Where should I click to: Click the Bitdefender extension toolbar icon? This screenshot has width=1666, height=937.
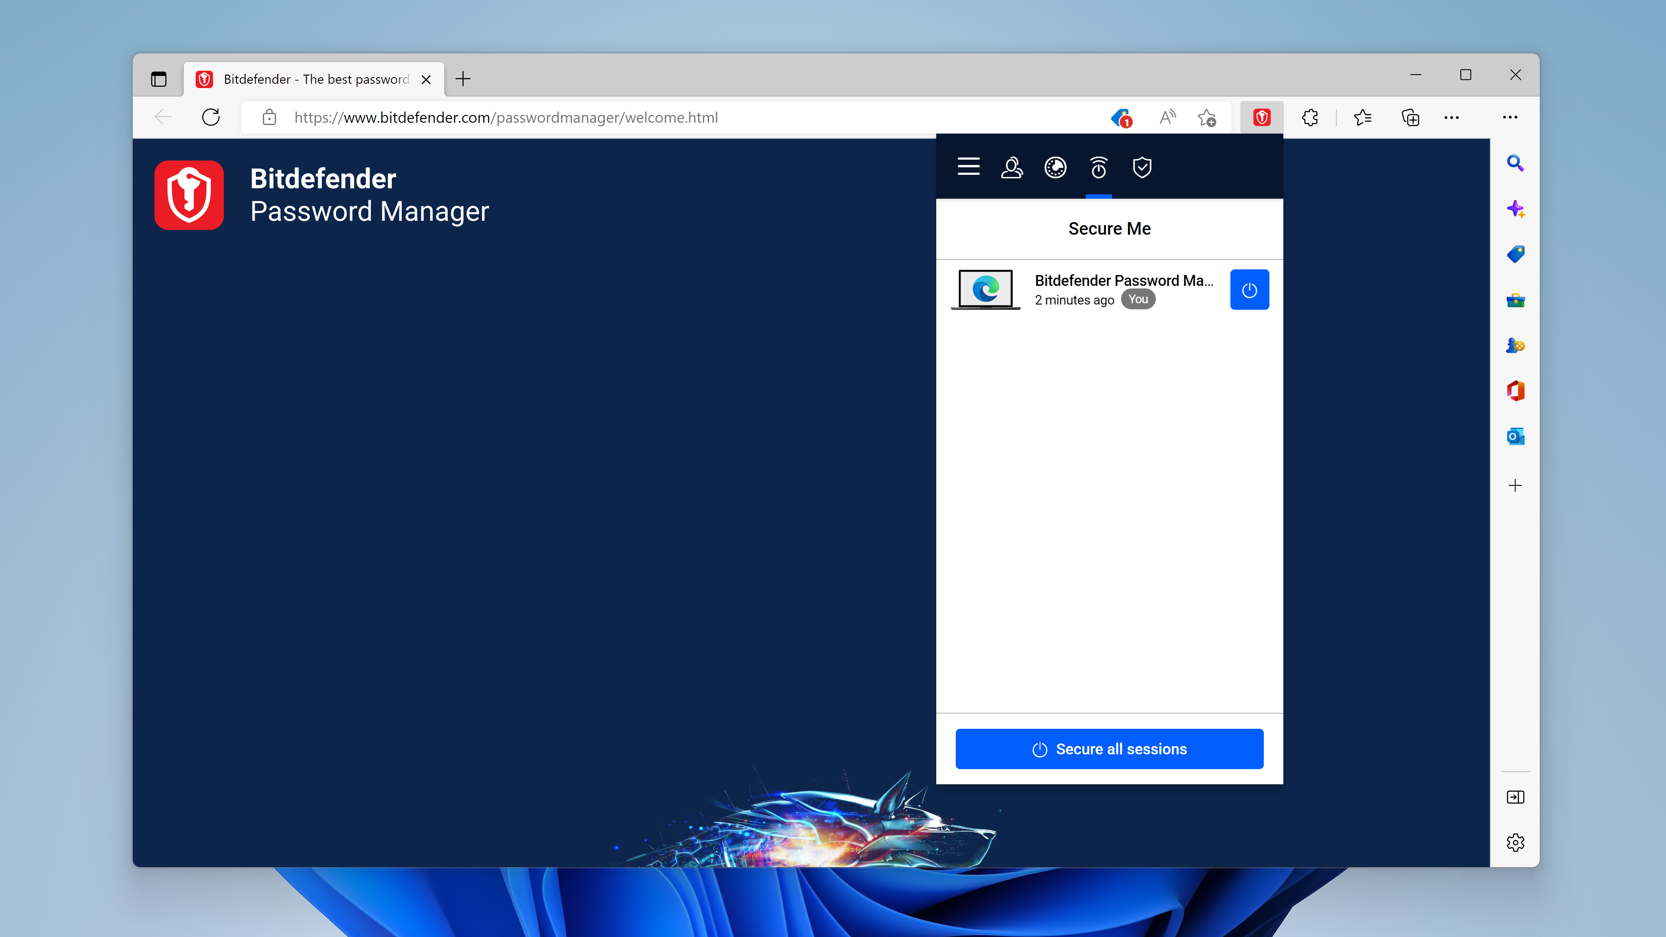(1262, 117)
